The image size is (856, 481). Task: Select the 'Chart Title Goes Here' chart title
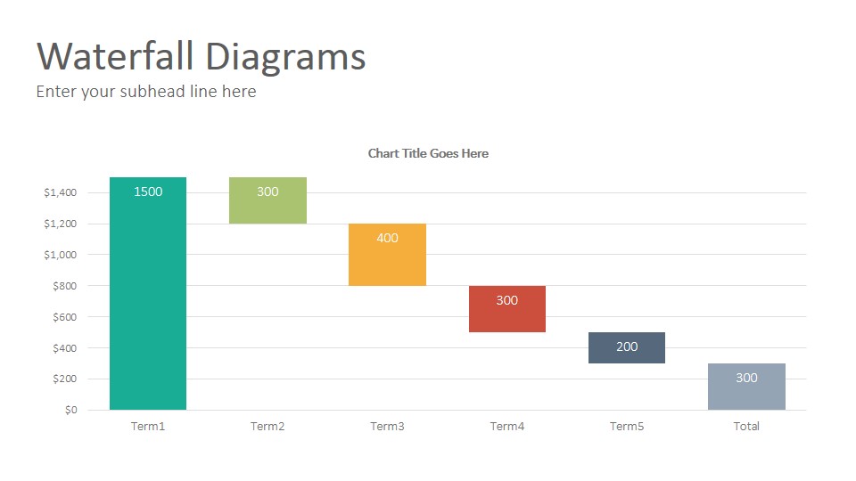[x=428, y=153]
